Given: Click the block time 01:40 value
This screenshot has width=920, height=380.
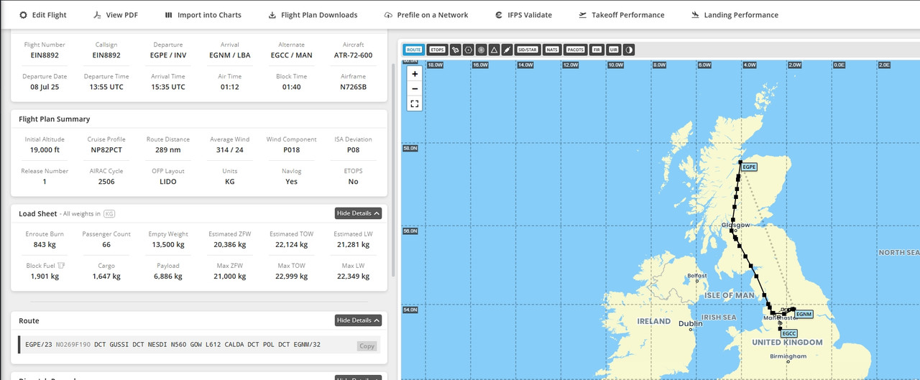Looking at the screenshot, I should (291, 87).
